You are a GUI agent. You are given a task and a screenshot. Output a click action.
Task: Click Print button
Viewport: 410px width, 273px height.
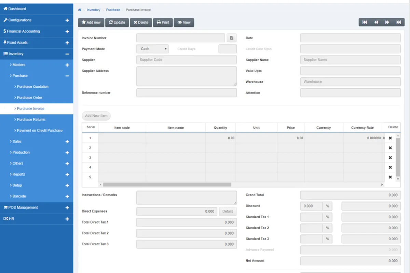[163, 23]
